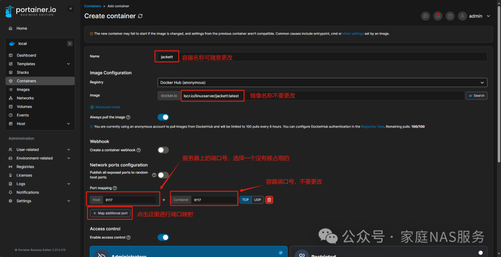The width and height of the screenshot is (501, 257).
Task: Toggle Create a container webhook
Action: [163, 150]
